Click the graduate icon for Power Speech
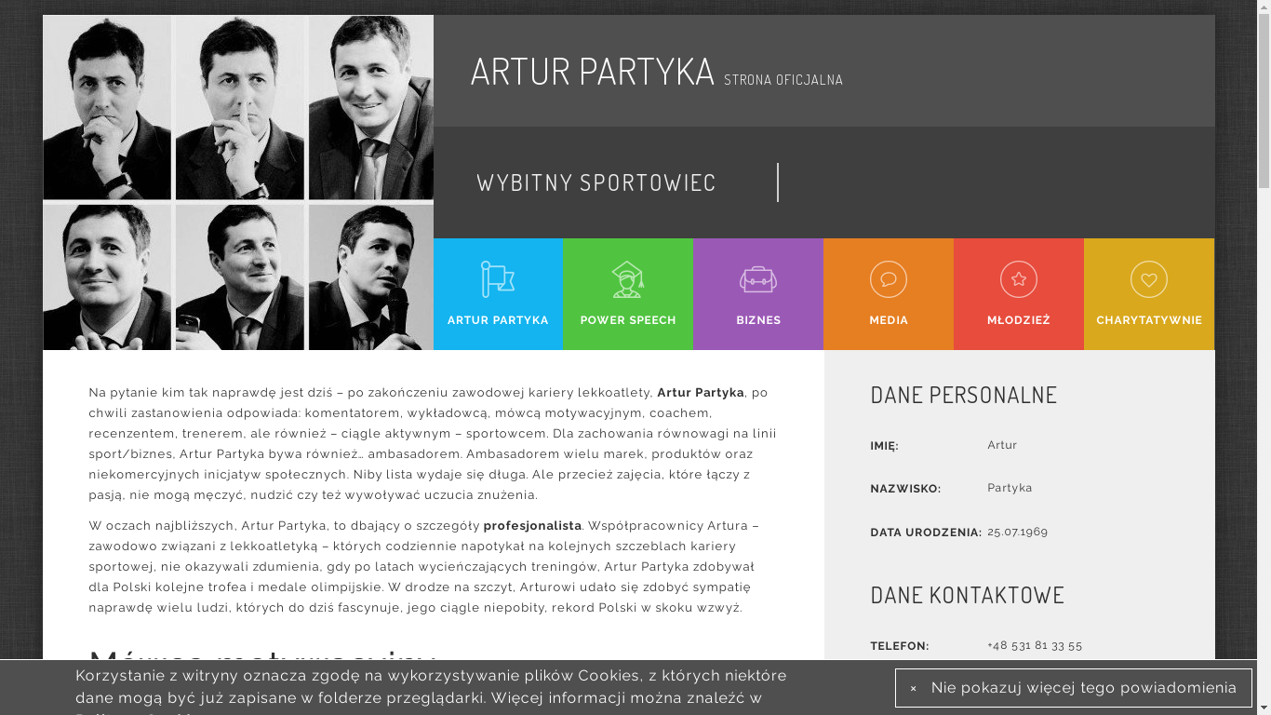 (x=628, y=279)
